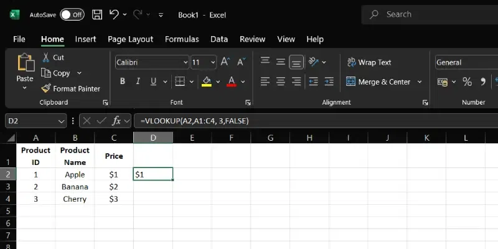Viewport: 498px width, 249px height.
Task: Apply the red Font Color
Action: point(232,82)
